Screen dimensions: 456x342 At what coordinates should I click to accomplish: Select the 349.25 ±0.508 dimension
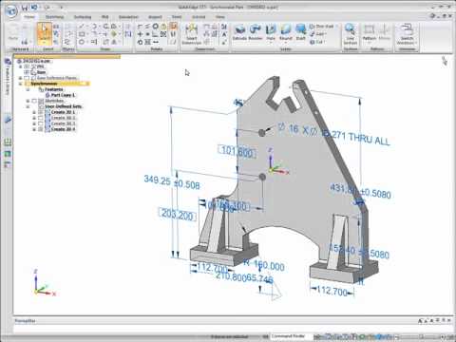tap(172, 182)
